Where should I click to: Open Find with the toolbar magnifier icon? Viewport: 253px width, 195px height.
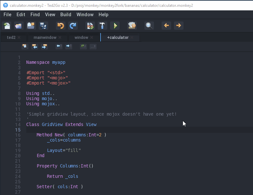(x=149, y=26)
